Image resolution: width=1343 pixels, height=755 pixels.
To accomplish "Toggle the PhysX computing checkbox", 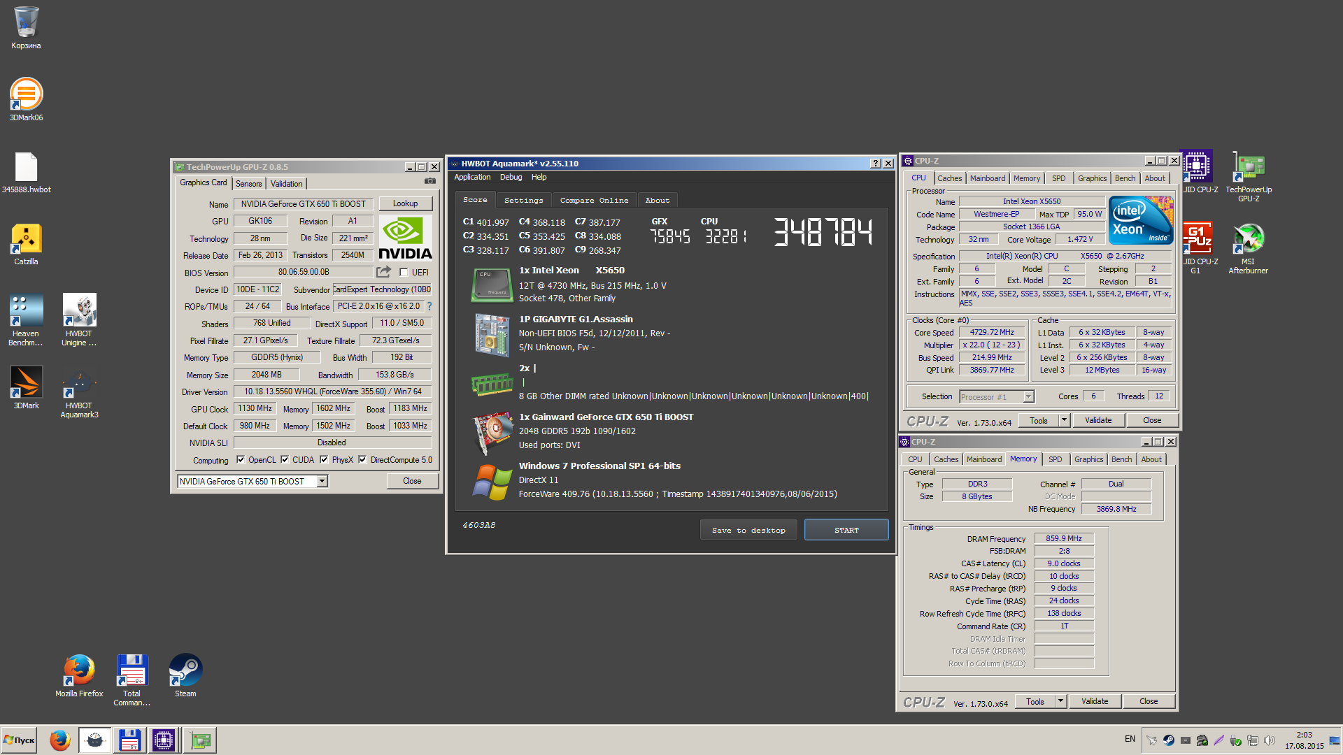I will click(324, 459).
